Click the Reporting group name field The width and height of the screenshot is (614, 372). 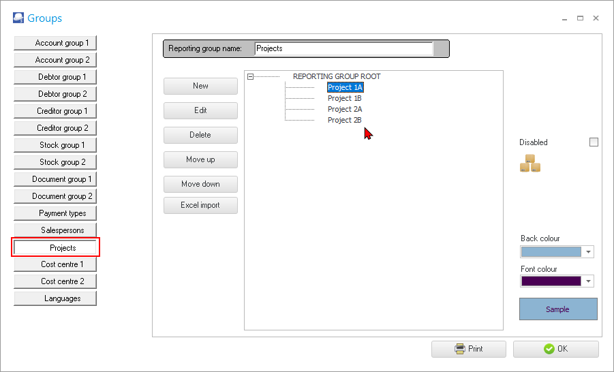coord(343,49)
